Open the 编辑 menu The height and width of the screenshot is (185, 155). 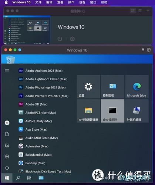click(x=49, y=2)
